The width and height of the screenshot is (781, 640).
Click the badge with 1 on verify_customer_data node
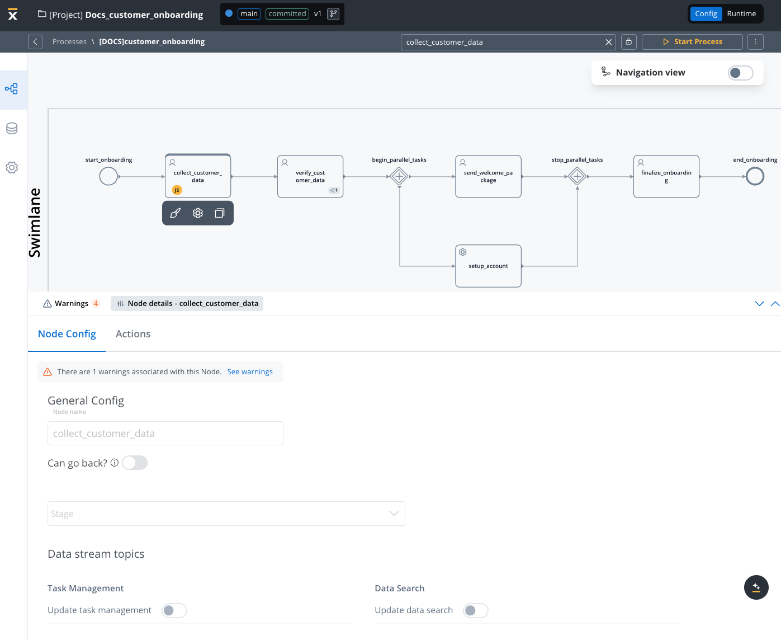[334, 190]
